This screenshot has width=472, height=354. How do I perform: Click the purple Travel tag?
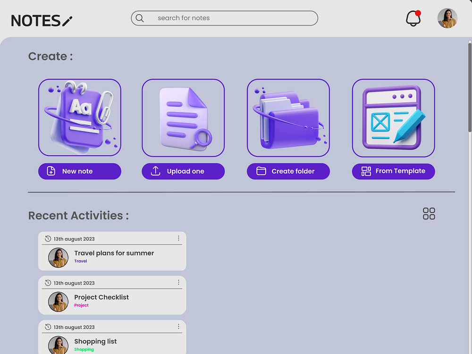click(x=81, y=261)
